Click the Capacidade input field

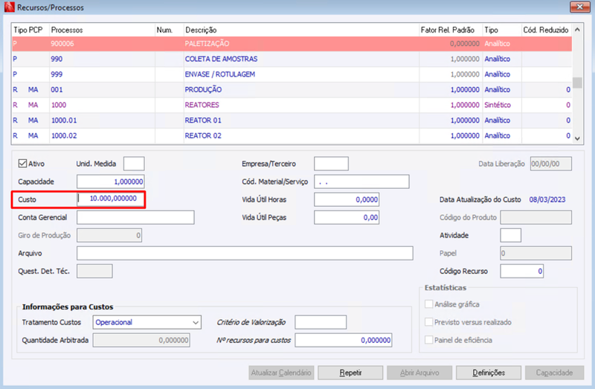pyautogui.click(x=110, y=181)
